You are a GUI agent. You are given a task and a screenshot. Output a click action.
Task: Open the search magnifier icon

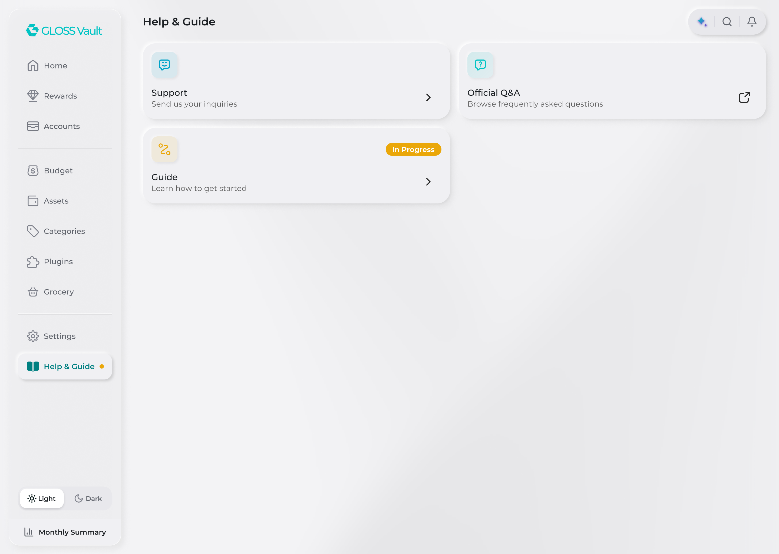[x=727, y=22]
